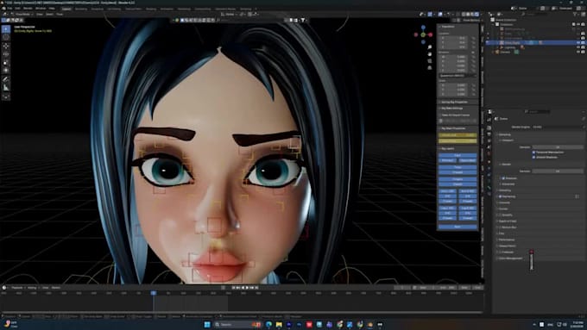
Task: Switch to wireframe viewport shading
Action: (x=464, y=14)
